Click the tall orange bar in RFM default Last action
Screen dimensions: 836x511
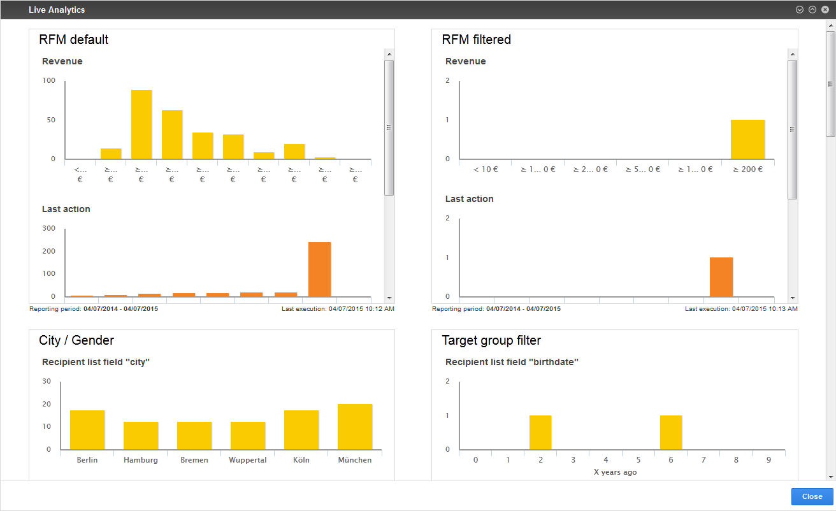pos(319,270)
